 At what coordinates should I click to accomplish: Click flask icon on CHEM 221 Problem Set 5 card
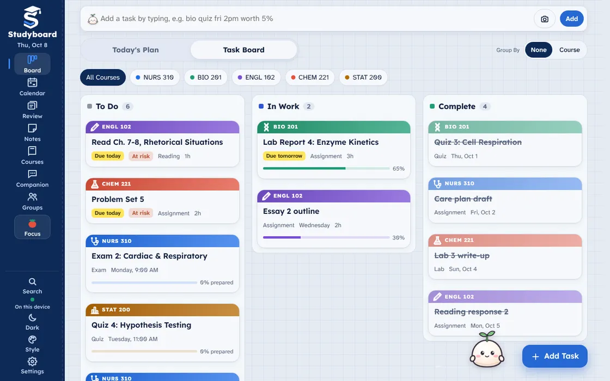click(95, 184)
